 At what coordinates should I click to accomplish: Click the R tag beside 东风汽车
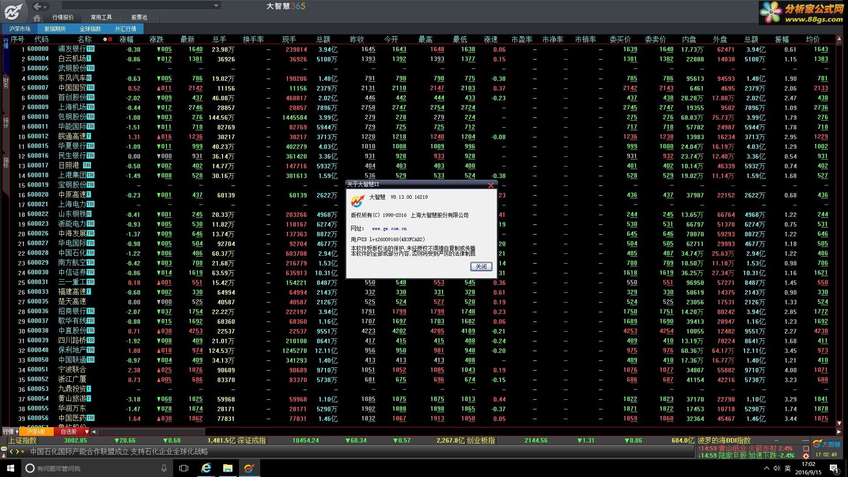pos(89,78)
